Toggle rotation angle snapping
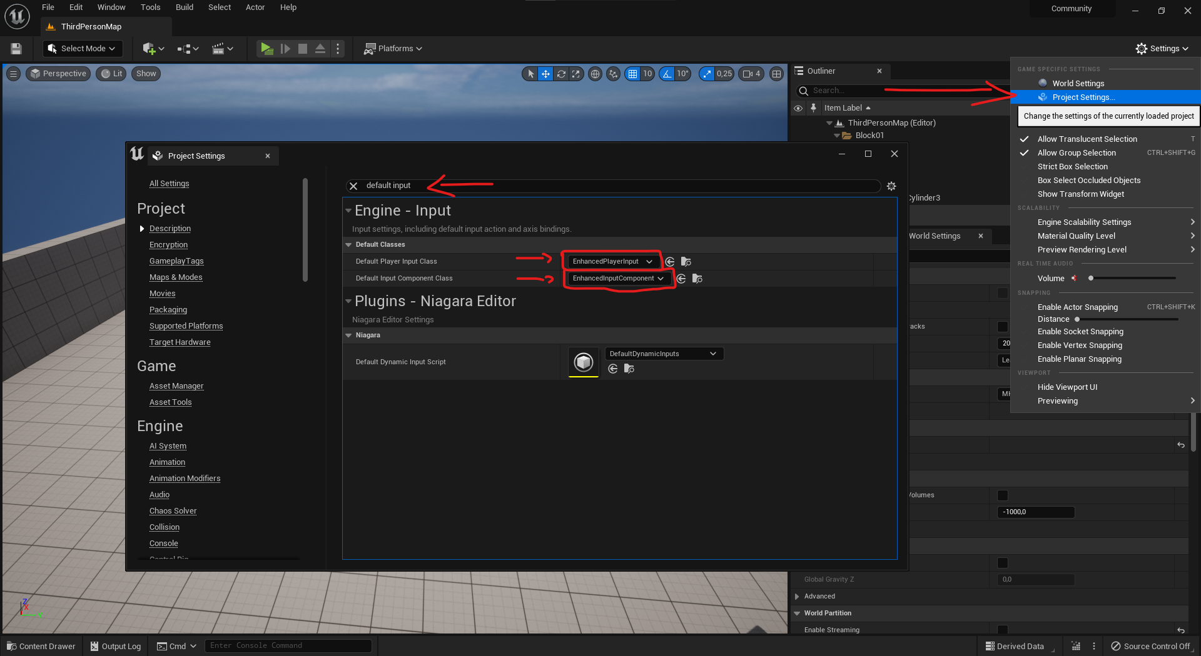 click(667, 74)
